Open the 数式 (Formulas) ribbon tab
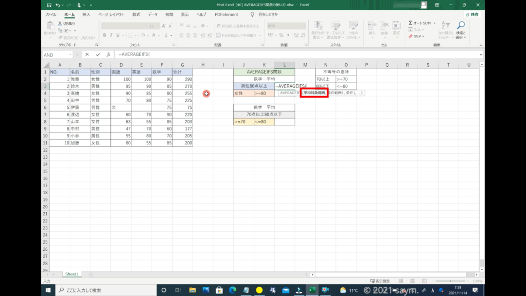This screenshot has width=526, height=296. [136, 14]
